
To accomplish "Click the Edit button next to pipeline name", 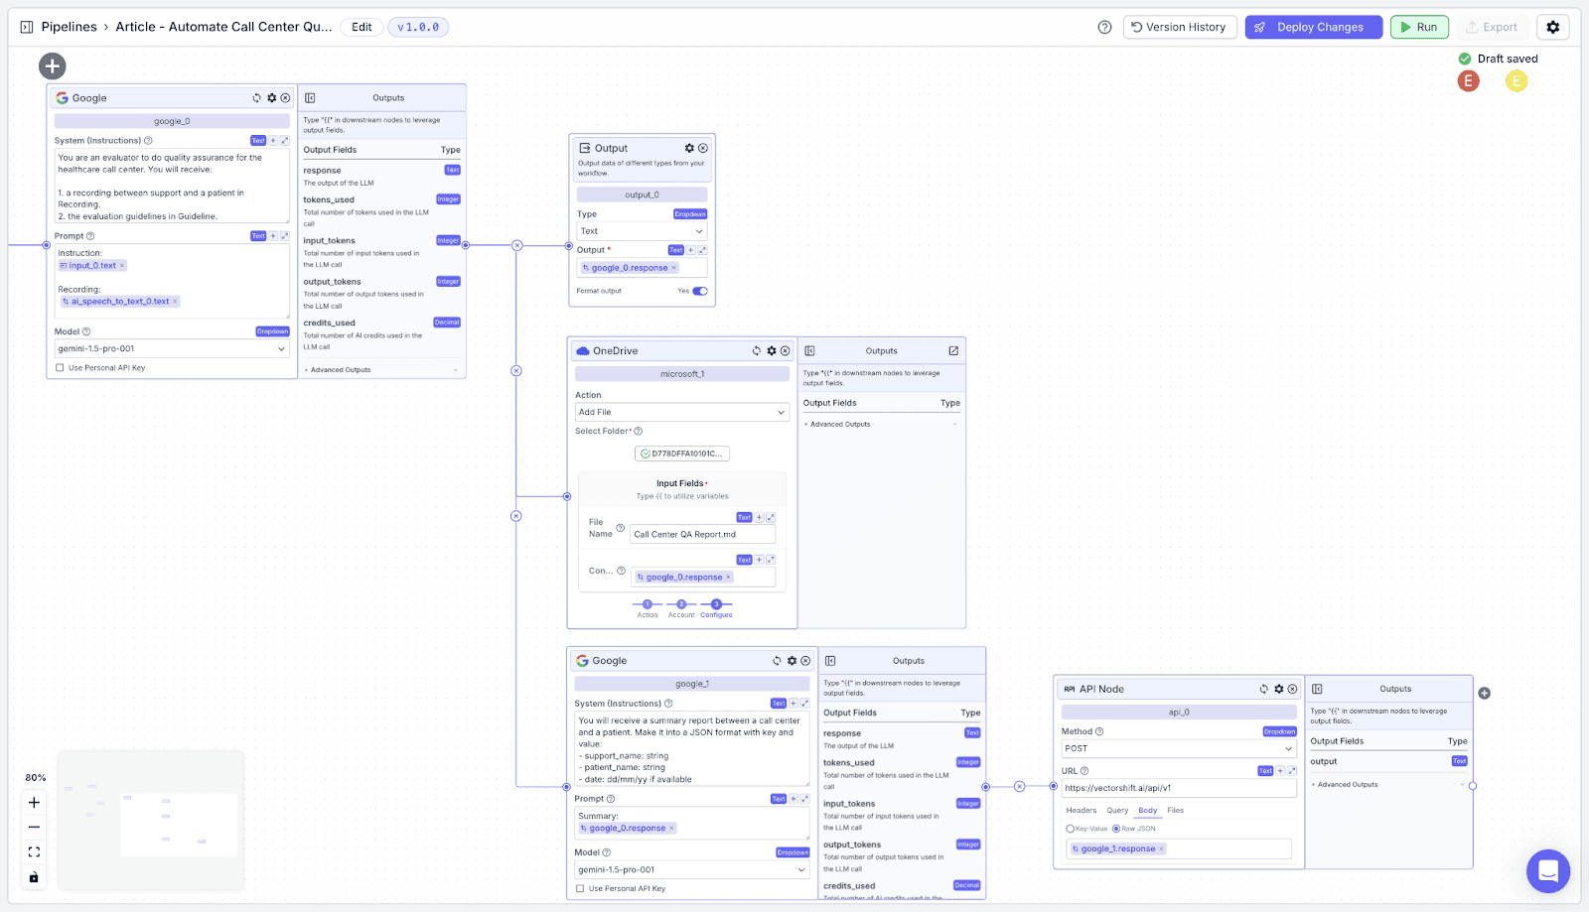I will tap(361, 27).
